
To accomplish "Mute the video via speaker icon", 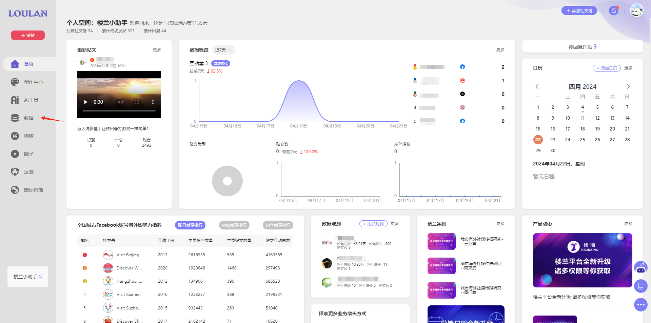I will tap(120, 102).
